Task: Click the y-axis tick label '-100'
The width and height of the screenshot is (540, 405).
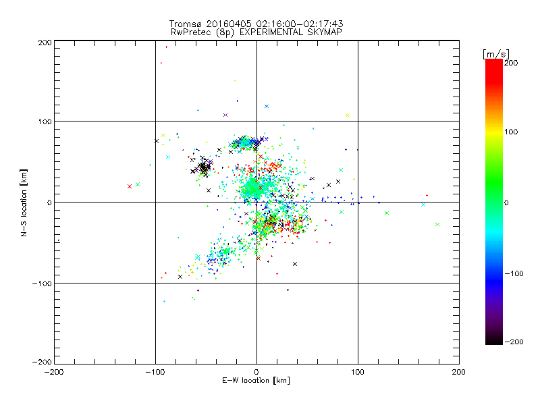Action: click(x=42, y=283)
